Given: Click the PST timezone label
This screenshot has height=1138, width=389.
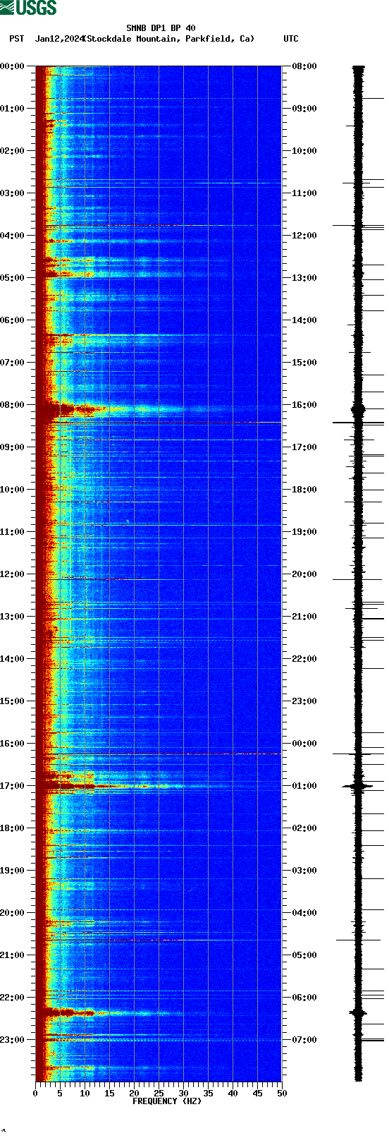Looking at the screenshot, I should tap(17, 39).
